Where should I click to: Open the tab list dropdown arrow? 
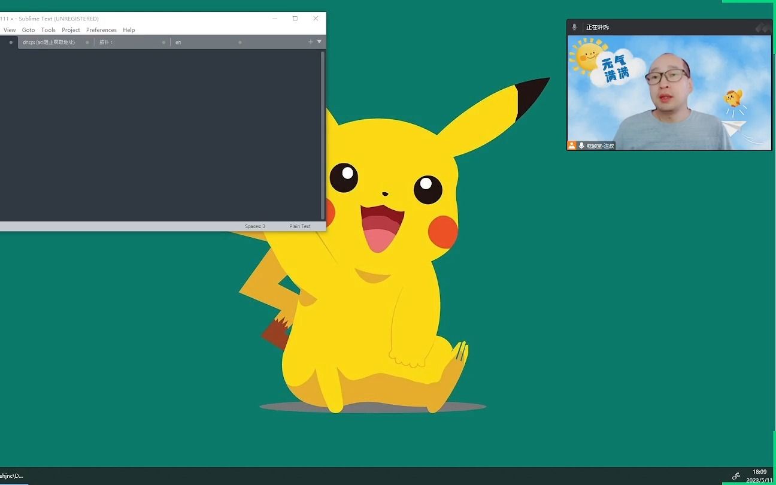pyautogui.click(x=319, y=42)
